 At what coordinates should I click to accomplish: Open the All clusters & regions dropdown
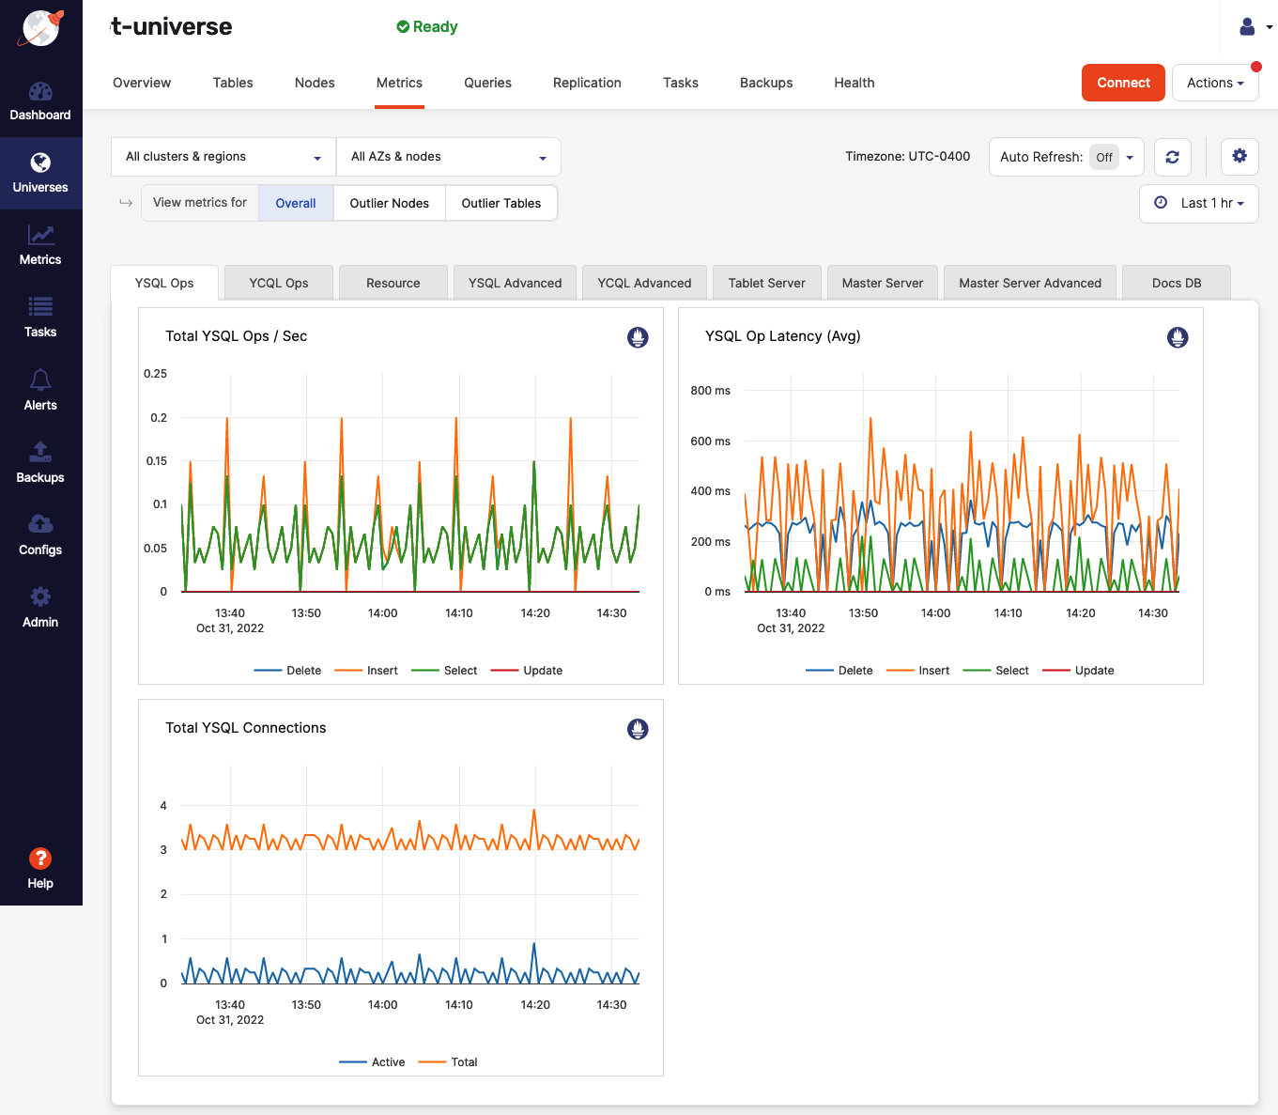222,156
